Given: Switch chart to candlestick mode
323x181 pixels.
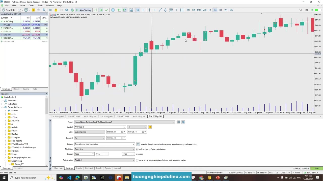Looking at the screenshot, I should pos(101,10).
